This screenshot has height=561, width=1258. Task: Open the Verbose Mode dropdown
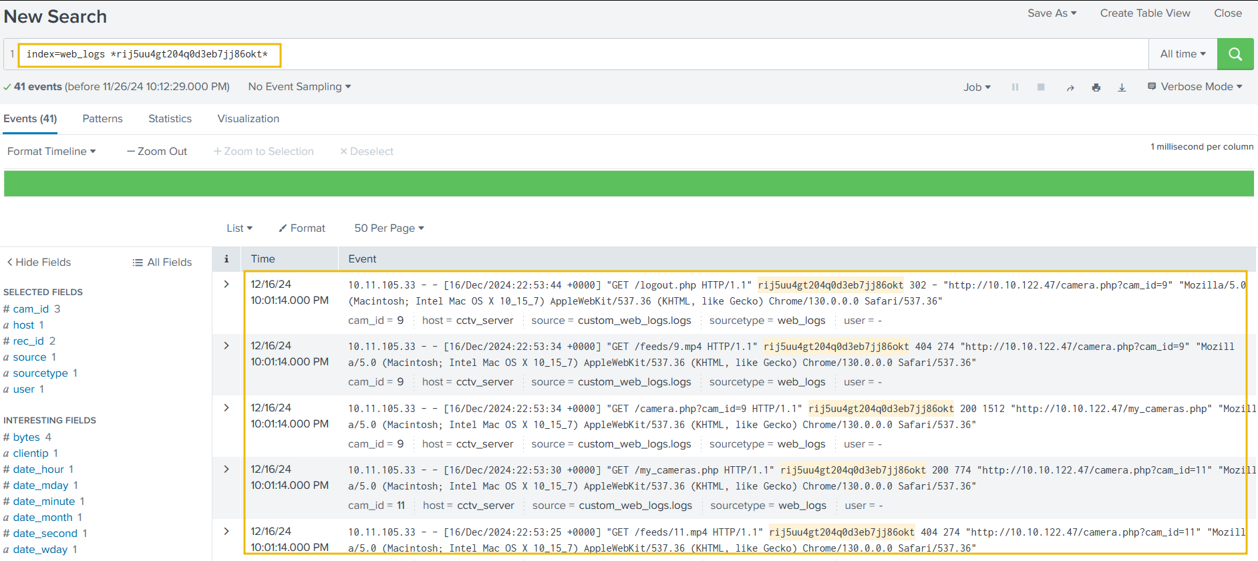1195,87
